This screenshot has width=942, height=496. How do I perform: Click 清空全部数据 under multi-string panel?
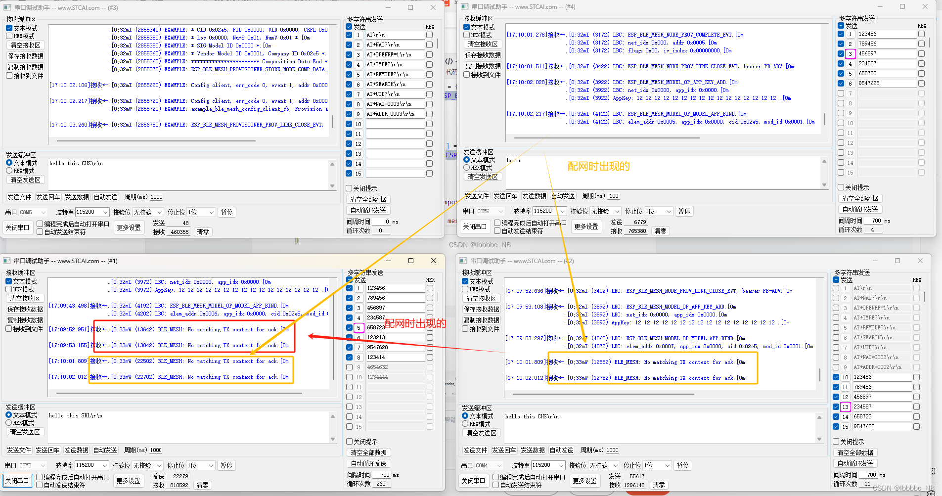point(368,199)
